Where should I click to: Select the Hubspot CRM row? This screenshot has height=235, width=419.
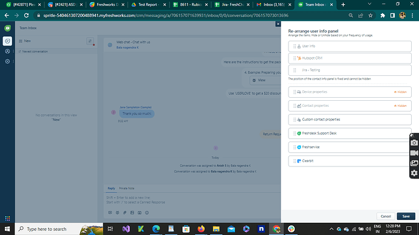coord(350,58)
